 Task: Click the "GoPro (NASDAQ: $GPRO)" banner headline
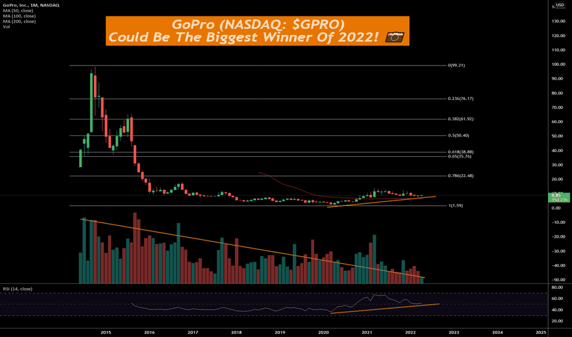point(258,25)
